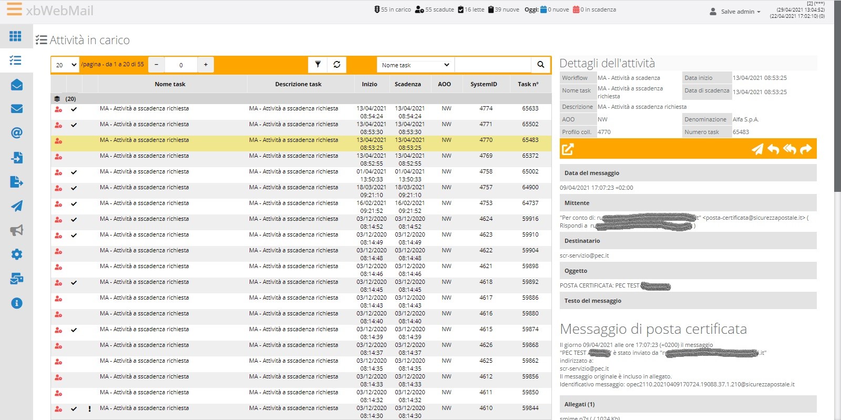Open the rows-per-page dropdown showing 20
Screen dimensions: 841x420
pos(66,65)
